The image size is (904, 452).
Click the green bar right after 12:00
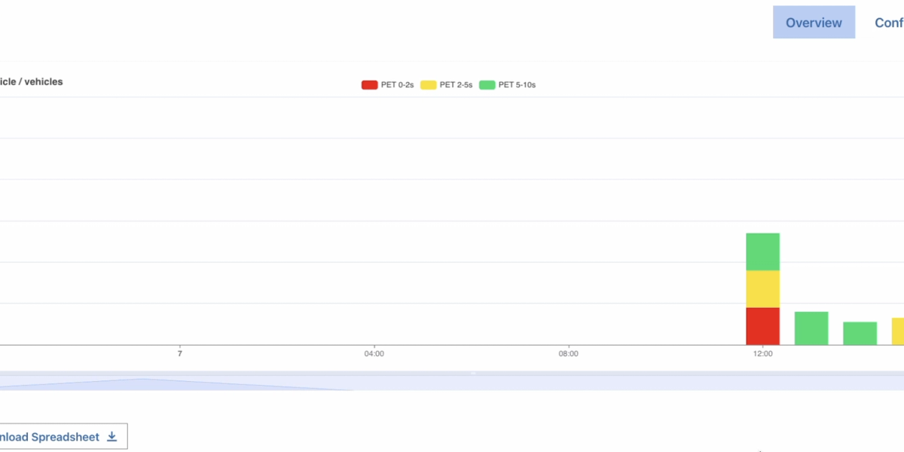pyautogui.click(x=811, y=328)
